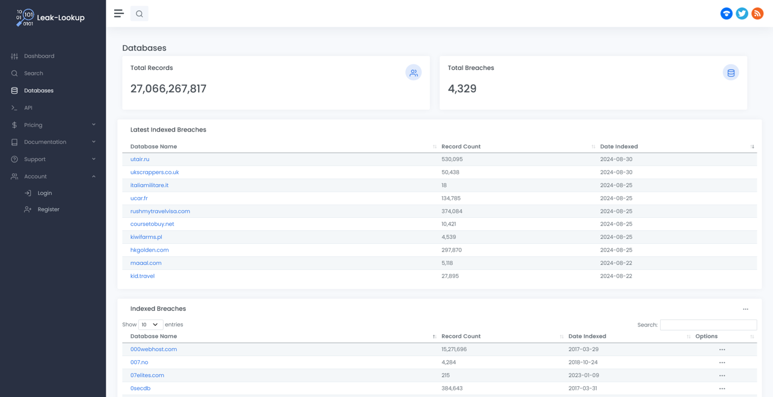Screen dimensions: 773x397
Task: Click the Total Breaches database icon
Action: point(731,72)
